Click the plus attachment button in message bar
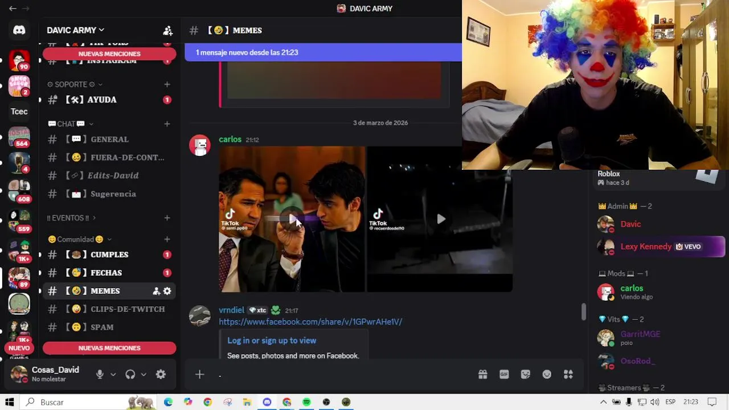This screenshot has width=729, height=410. [x=199, y=374]
